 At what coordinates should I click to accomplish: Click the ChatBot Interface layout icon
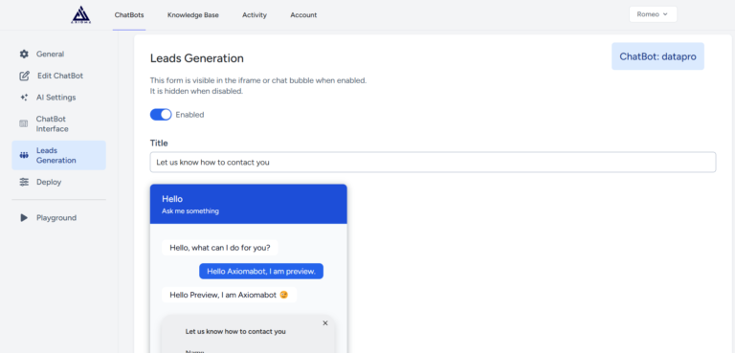23,123
